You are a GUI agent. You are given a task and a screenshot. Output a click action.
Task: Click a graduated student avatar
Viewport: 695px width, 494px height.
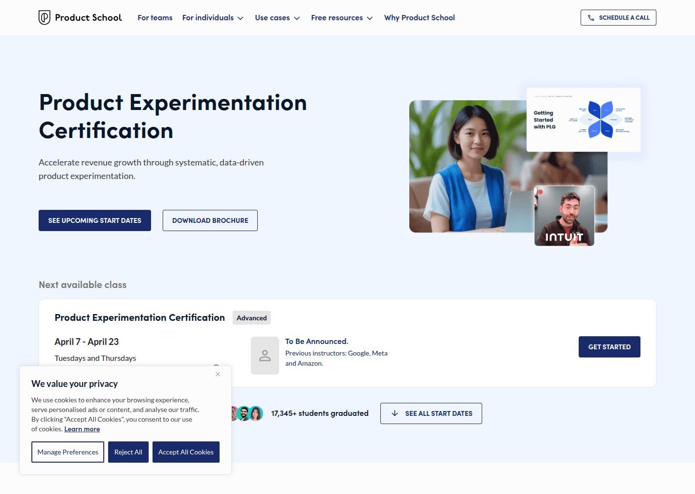pos(244,413)
